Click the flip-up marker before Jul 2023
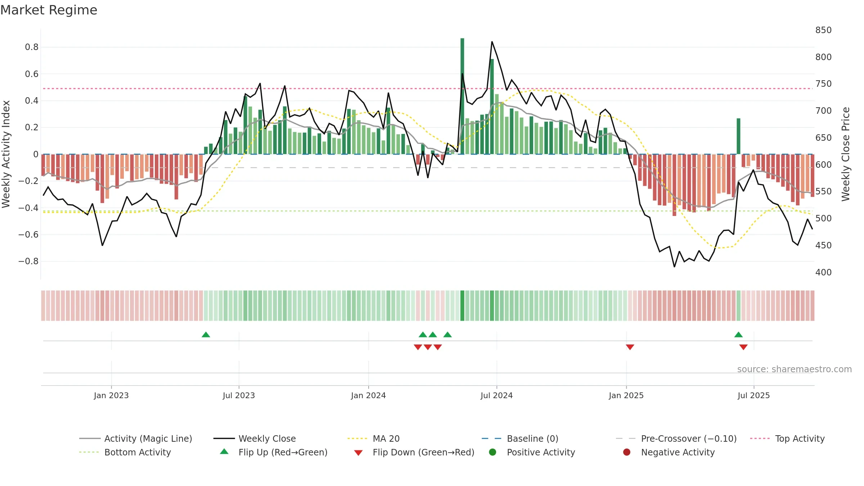The image size is (864, 486). coord(206,334)
